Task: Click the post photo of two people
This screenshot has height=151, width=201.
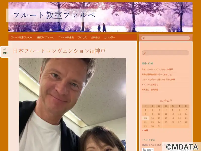Action: 73,104
